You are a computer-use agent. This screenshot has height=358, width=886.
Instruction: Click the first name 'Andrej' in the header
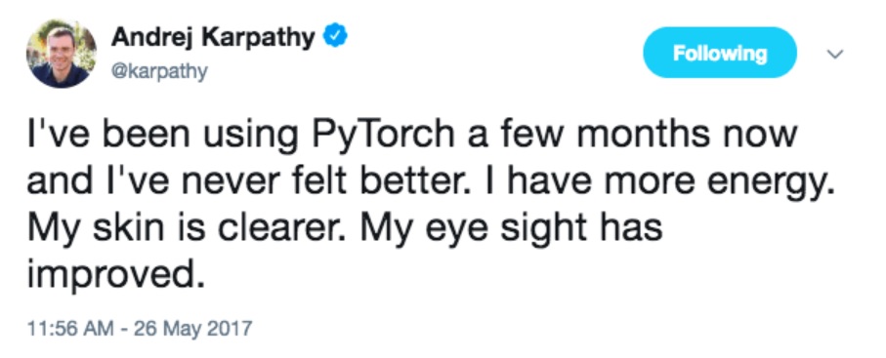tap(151, 38)
